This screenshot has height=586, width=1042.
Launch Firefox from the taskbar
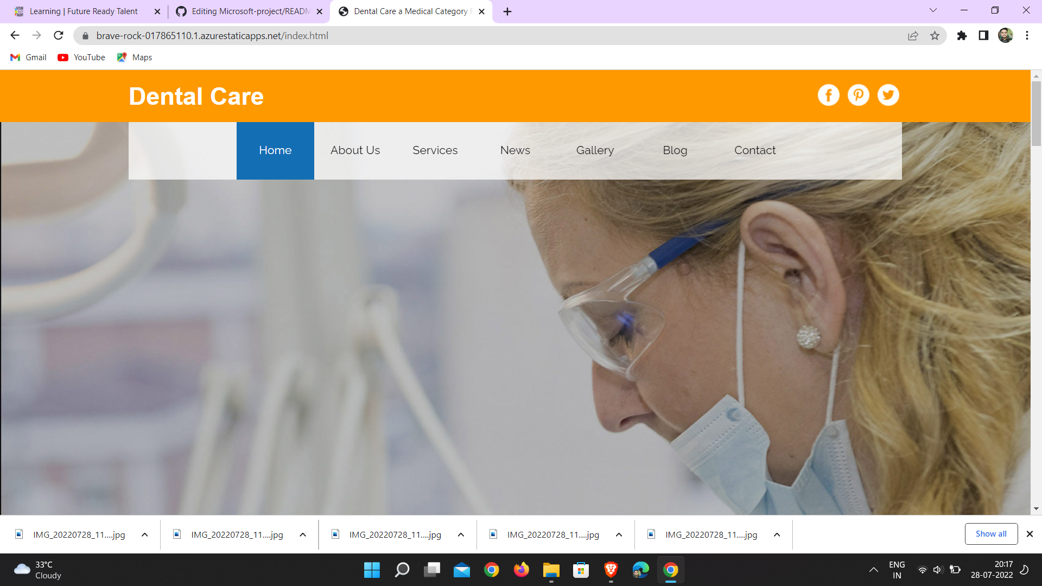(x=521, y=570)
